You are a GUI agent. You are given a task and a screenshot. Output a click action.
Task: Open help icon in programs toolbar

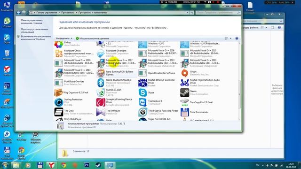[x=237, y=38]
